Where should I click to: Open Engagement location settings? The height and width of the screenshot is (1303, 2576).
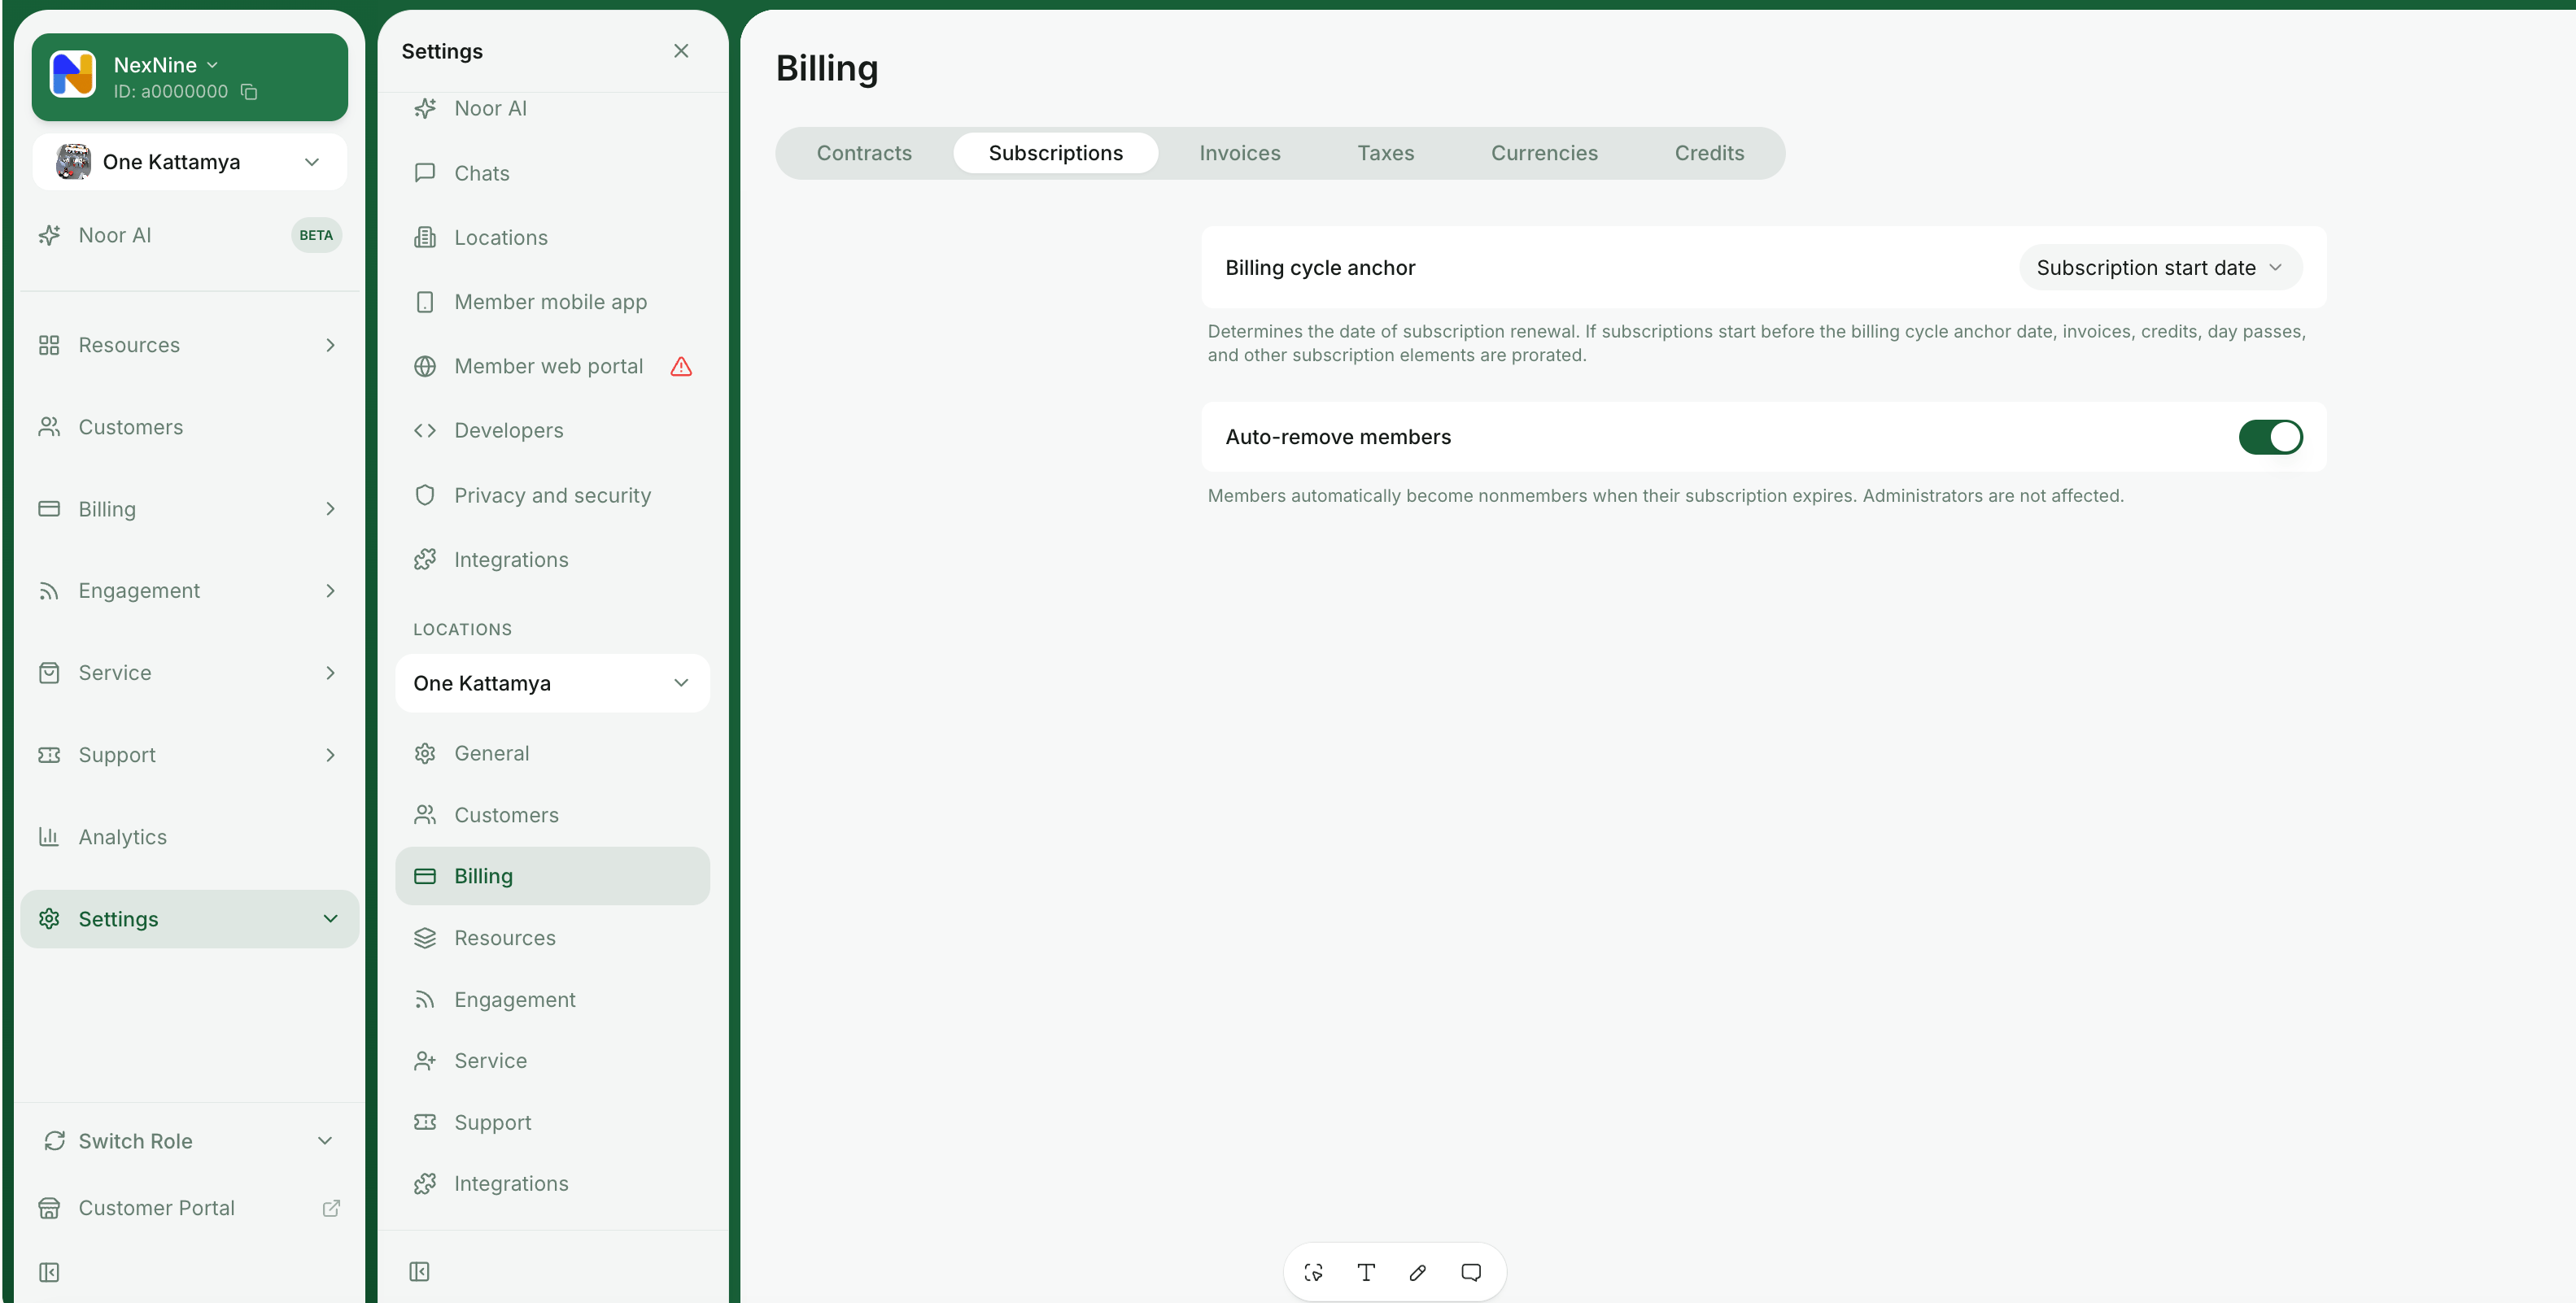[x=552, y=999]
